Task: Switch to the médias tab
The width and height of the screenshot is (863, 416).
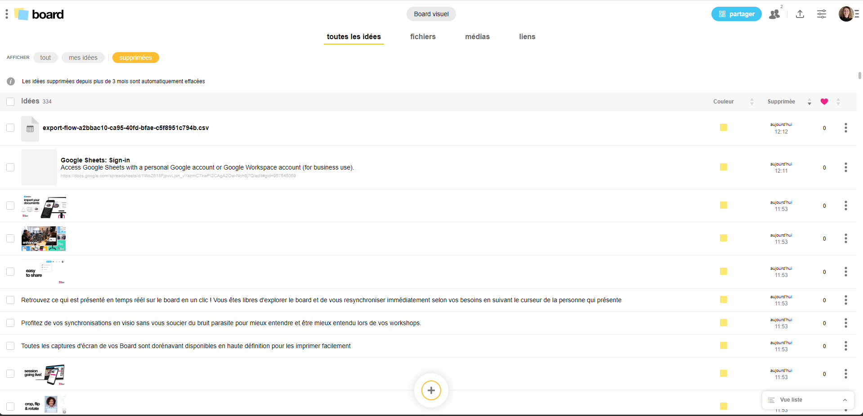Action: click(x=477, y=37)
